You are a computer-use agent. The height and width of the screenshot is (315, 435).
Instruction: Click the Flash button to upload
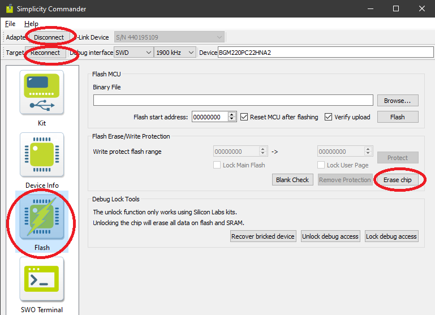pos(398,117)
